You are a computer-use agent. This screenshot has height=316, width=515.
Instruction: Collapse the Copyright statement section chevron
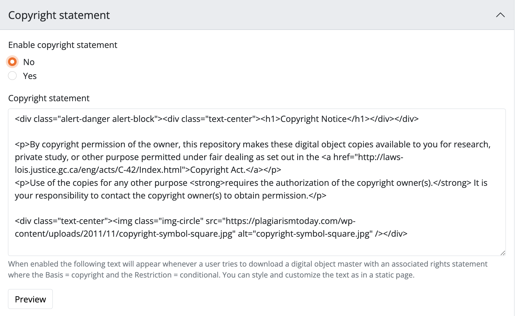click(500, 15)
